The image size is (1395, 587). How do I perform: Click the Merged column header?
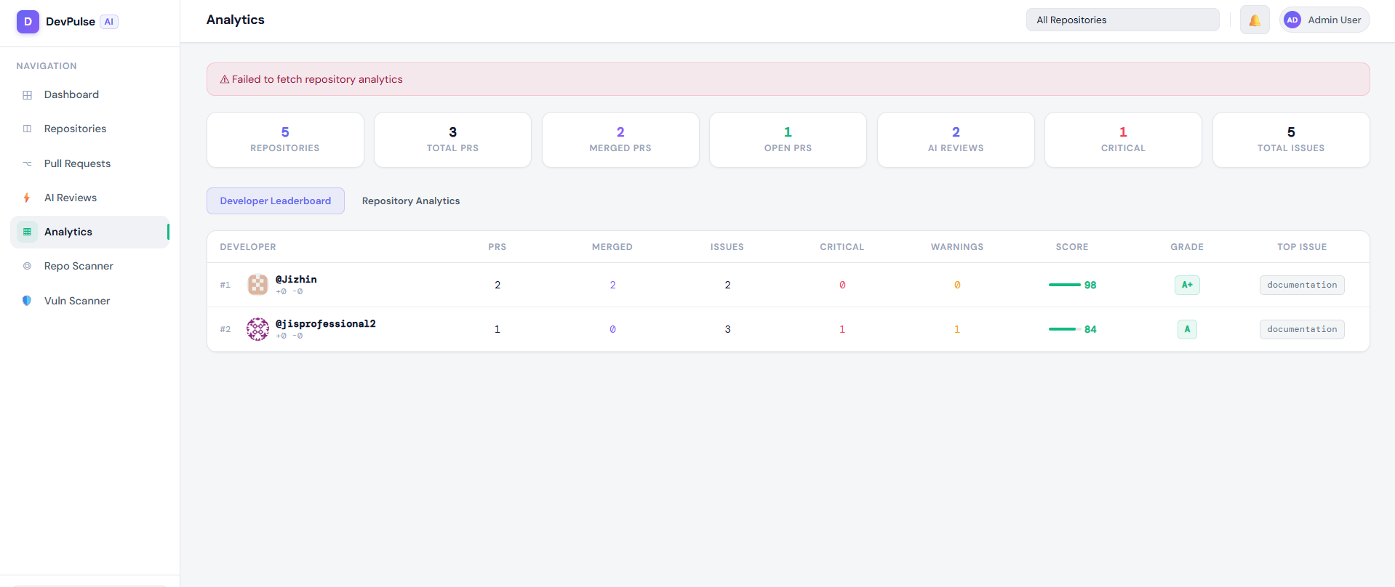click(x=612, y=247)
